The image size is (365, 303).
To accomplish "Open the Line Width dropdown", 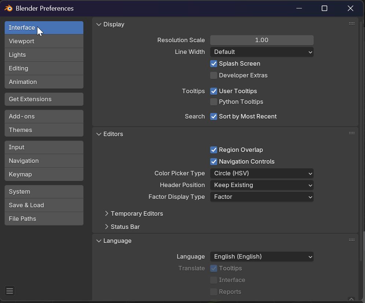I will 262,52.
